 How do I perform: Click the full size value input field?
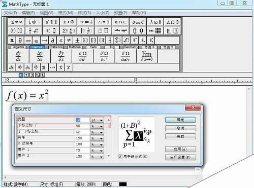click(82, 120)
